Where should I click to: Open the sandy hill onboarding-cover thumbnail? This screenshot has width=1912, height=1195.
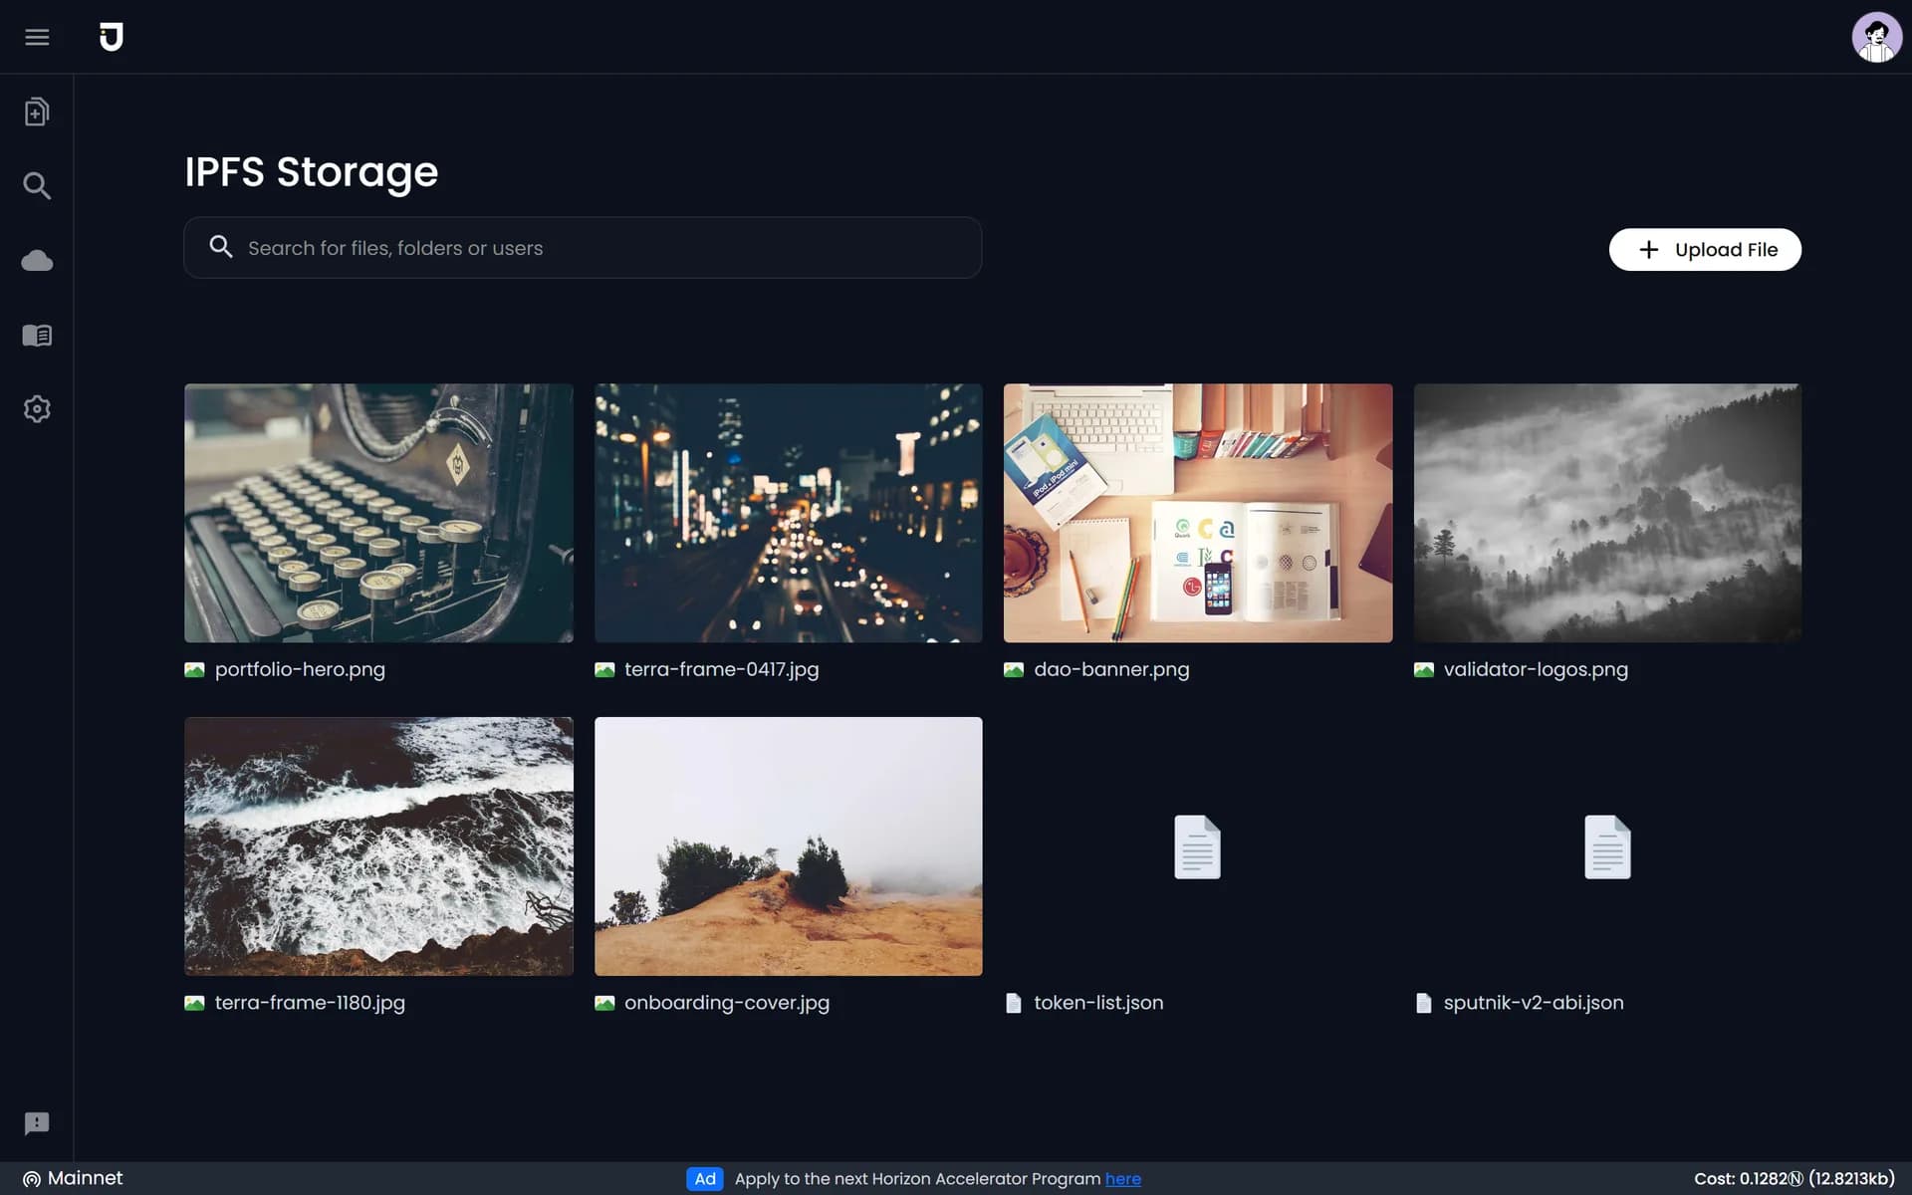pos(788,846)
